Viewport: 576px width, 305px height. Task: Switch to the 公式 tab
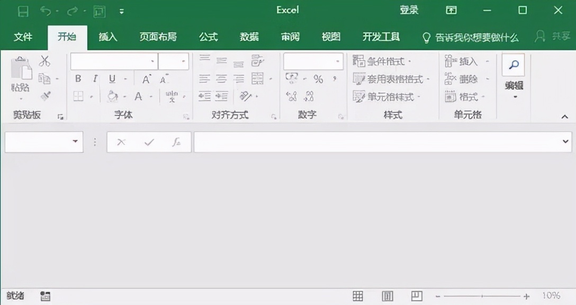point(208,37)
